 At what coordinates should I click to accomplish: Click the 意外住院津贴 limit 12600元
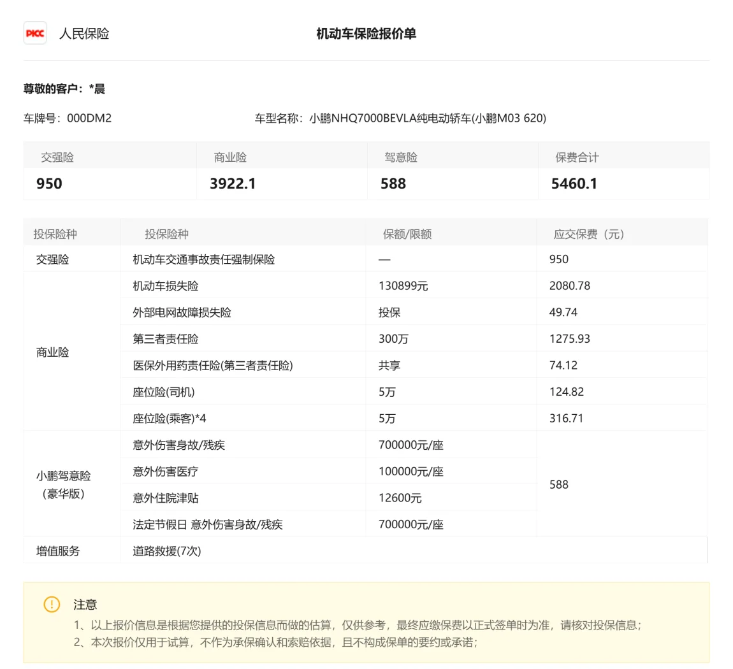400,498
